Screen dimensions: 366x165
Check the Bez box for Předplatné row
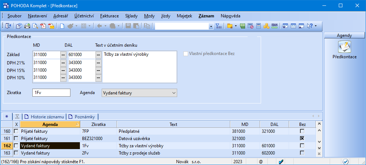pos(302,131)
